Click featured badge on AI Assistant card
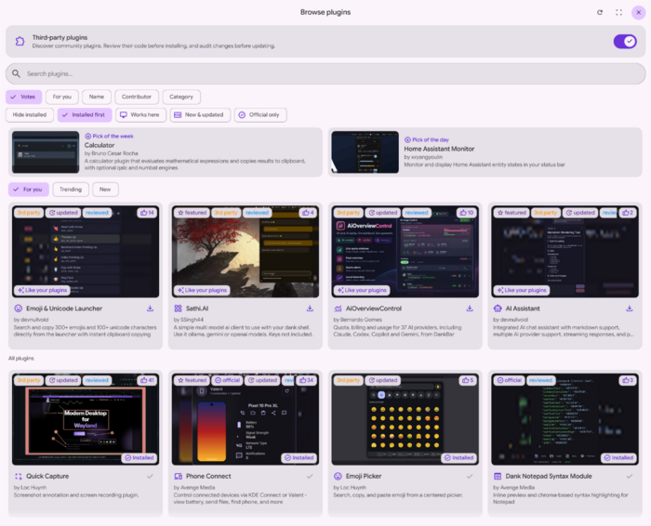 coord(511,213)
